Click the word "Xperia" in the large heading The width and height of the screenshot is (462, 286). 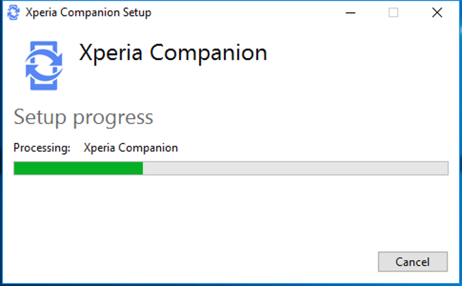(111, 53)
